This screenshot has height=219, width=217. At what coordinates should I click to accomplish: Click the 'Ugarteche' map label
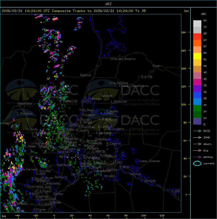(64, 165)
